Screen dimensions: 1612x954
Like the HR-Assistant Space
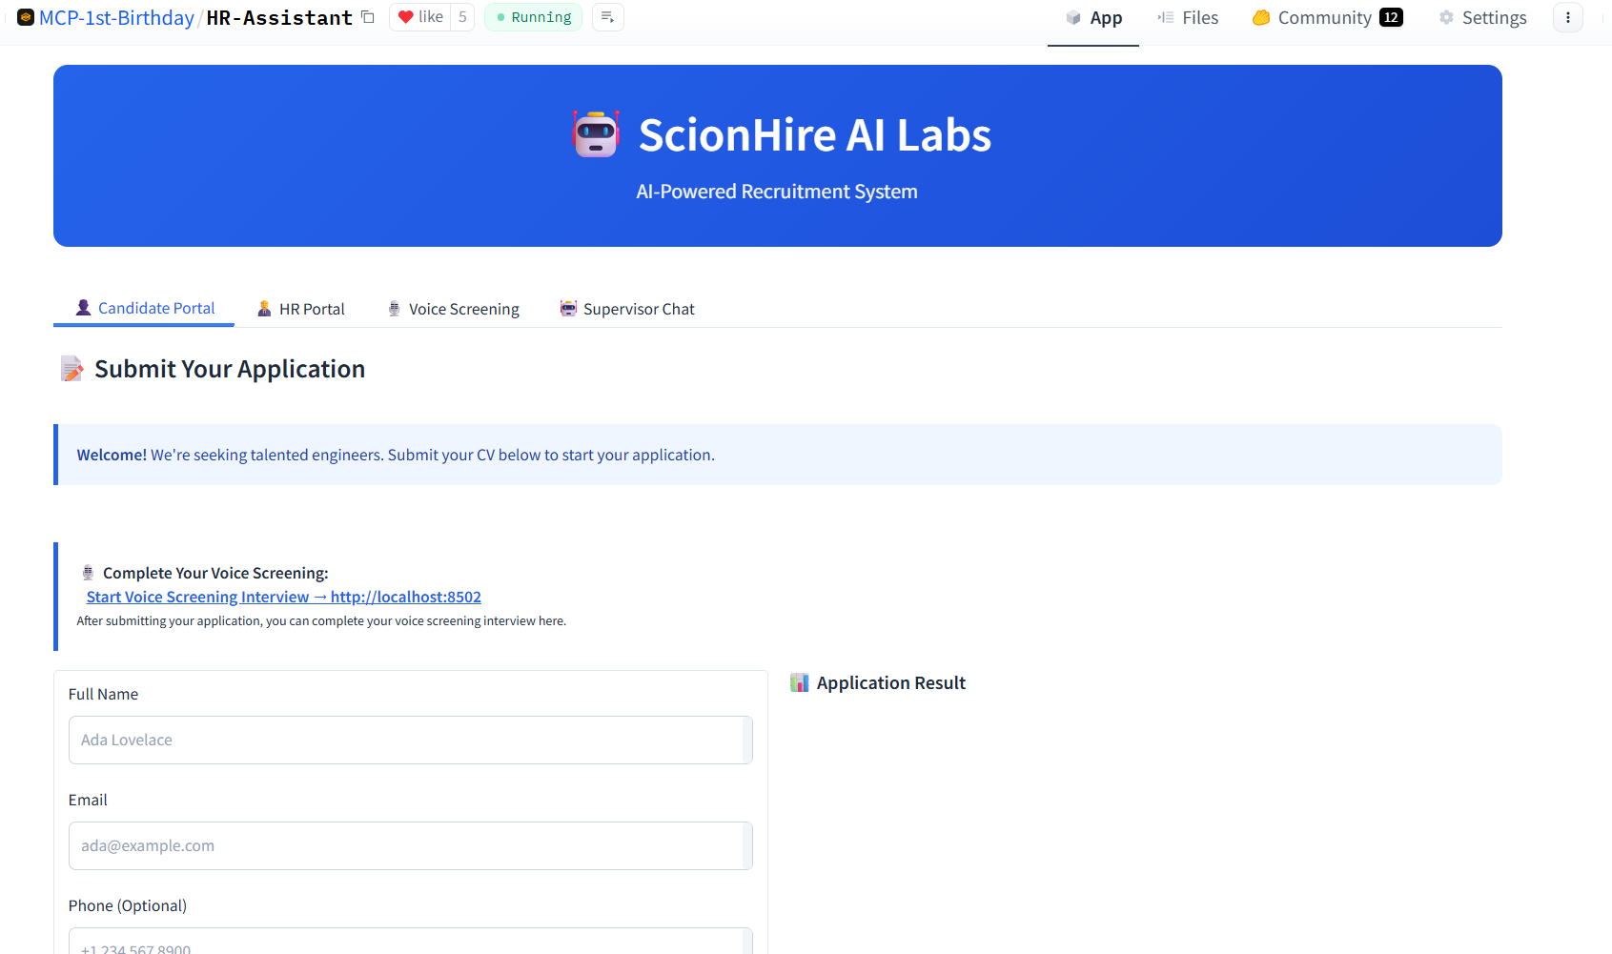tap(420, 17)
